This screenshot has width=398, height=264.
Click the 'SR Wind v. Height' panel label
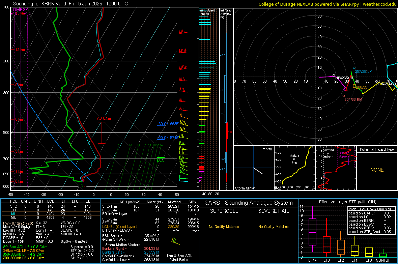[328, 153]
